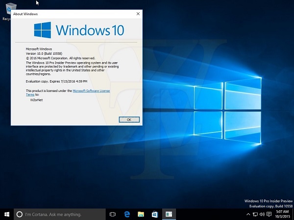This screenshot has width=294, height=220.
Task: Click the Cortana search box
Action: tap(60, 215)
